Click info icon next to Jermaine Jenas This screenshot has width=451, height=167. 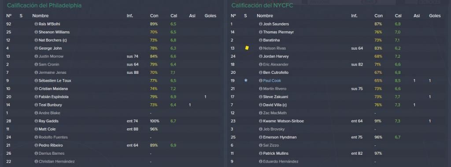[36, 73]
